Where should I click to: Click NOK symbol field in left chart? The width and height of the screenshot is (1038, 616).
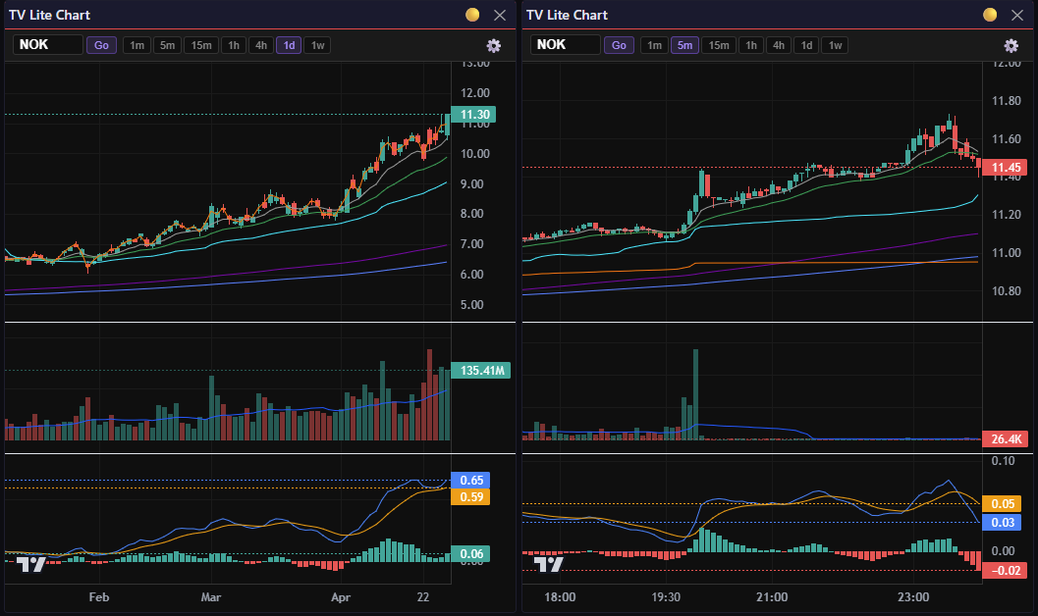47,45
